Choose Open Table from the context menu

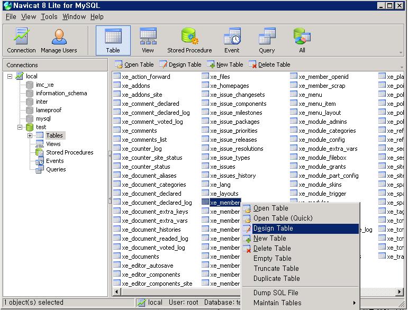[301, 208]
